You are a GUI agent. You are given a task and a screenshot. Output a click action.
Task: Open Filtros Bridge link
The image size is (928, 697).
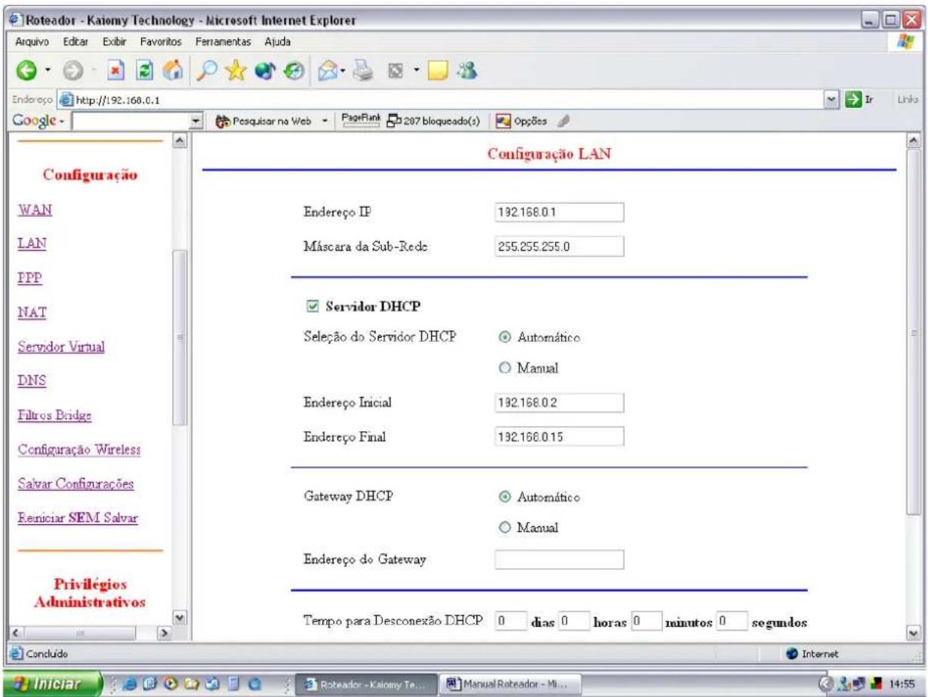tap(54, 415)
